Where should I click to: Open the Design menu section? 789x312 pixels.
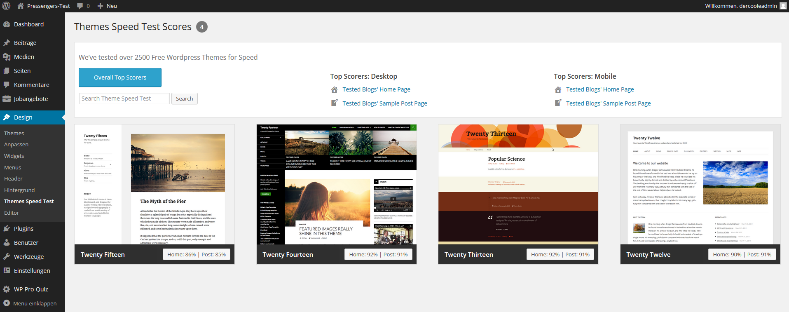pos(33,117)
